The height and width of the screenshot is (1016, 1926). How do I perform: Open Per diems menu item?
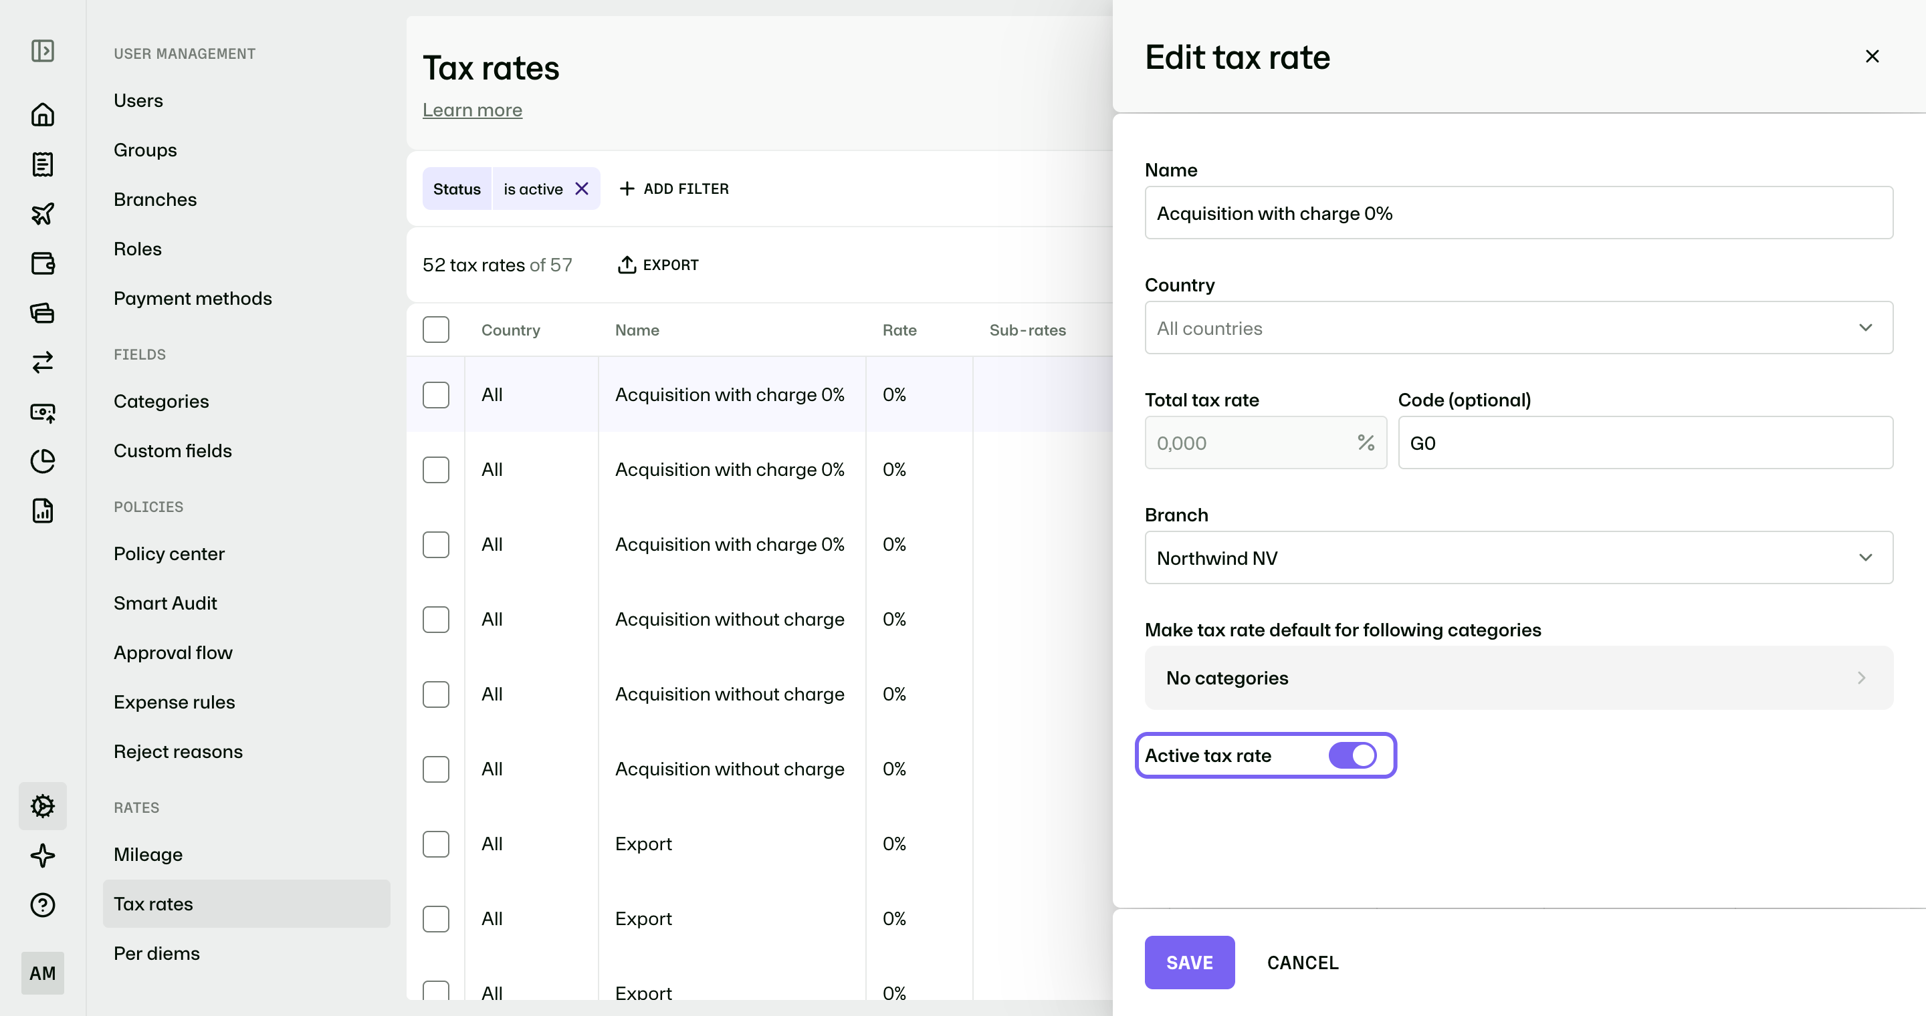click(x=157, y=953)
